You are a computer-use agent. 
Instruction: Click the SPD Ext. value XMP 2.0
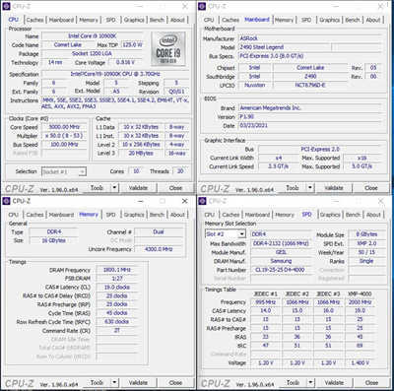pos(366,243)
